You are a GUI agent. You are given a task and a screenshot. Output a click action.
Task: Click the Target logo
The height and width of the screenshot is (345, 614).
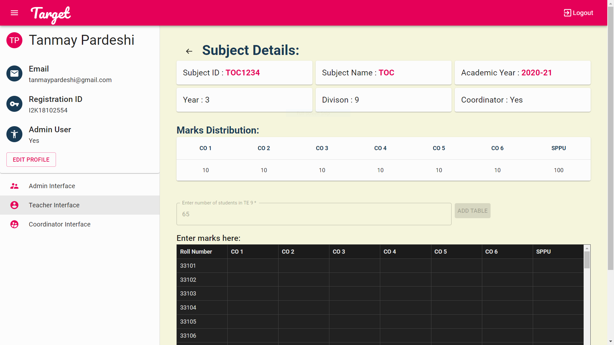click(51, 14)
